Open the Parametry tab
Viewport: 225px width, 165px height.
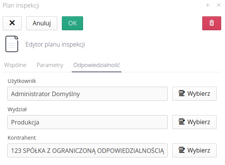(50, 65)
